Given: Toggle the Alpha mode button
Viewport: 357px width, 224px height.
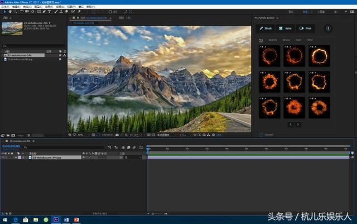Looking at the screenshot, I should tap(284, 28).
